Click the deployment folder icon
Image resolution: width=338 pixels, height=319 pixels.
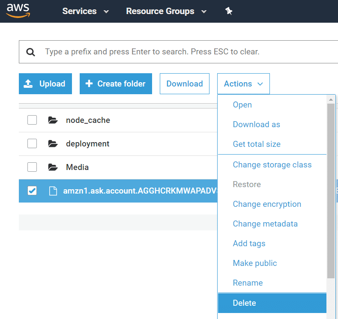point(53,144)
